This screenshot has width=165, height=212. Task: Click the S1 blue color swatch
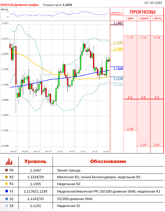(x=7, y=191)
